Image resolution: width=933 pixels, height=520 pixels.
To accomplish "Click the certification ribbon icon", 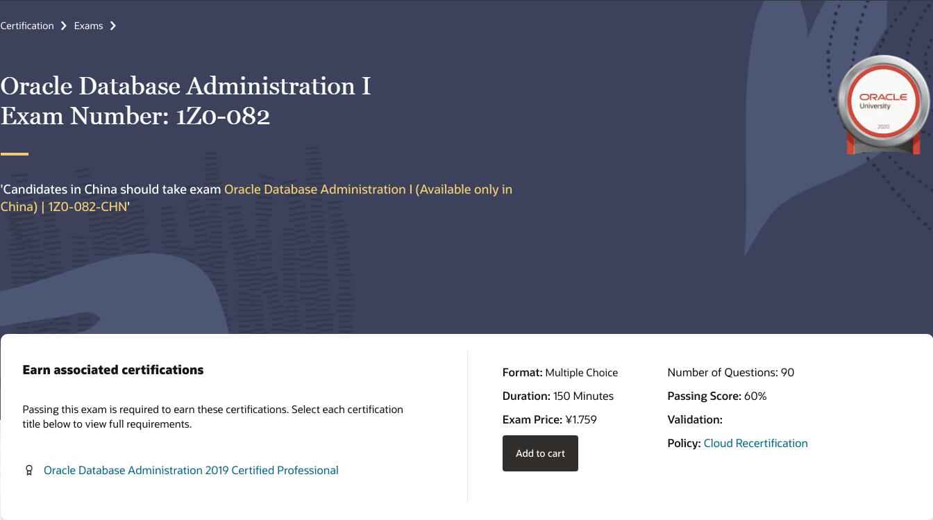I will [x=29, y=470].
